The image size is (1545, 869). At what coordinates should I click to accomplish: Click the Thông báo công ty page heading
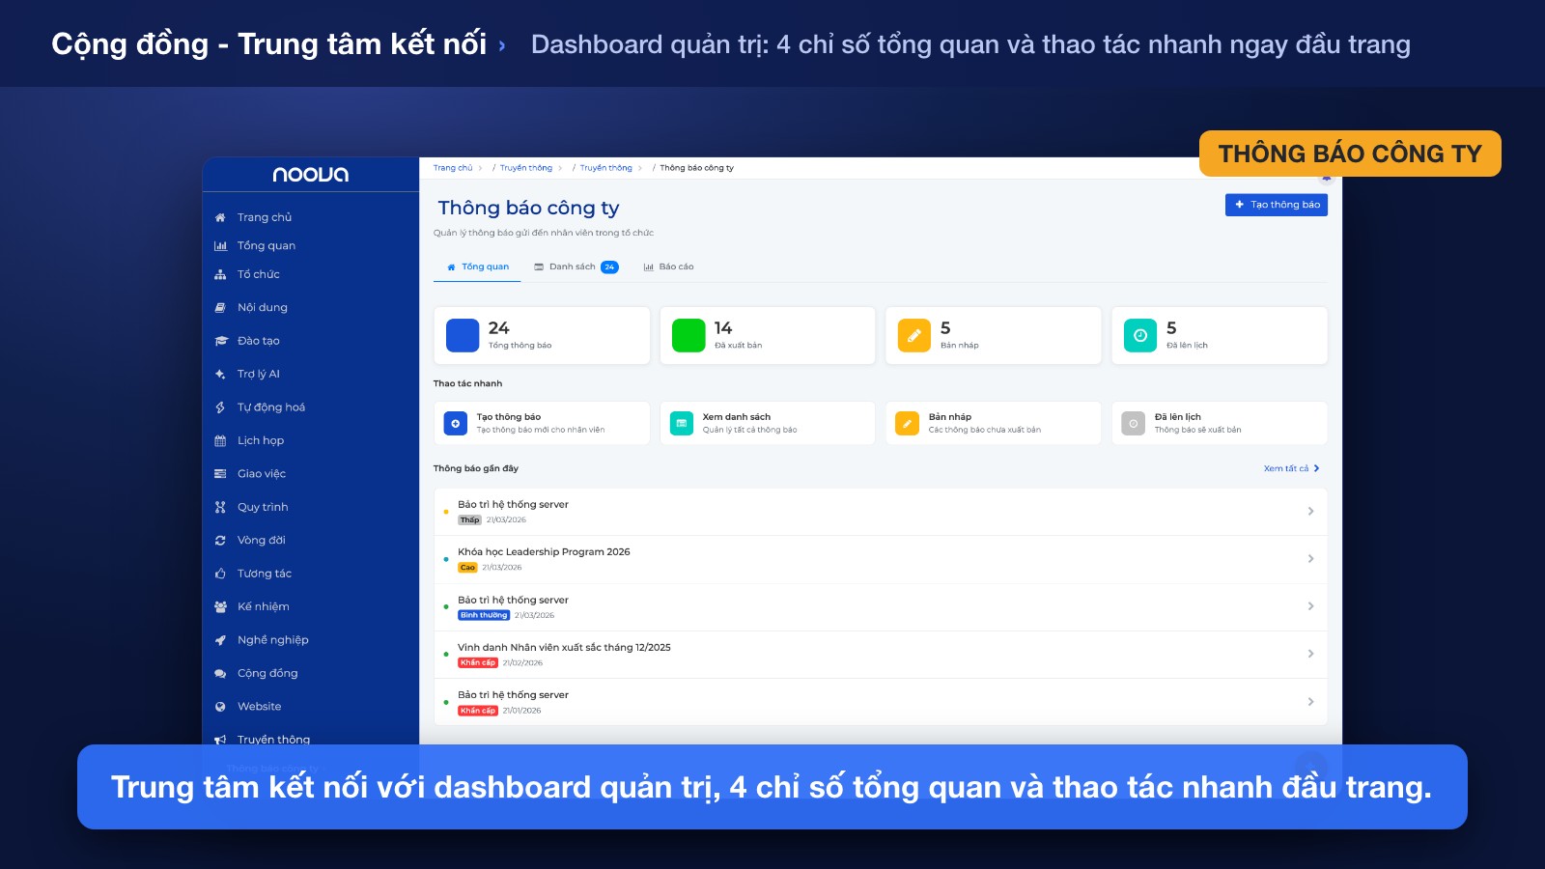[529, 208]
